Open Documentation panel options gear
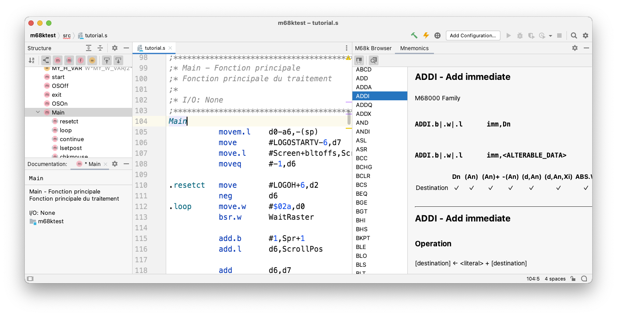Screen dimensions: 617x316 pos(115,164)
